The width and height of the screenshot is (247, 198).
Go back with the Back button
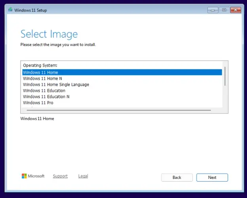pyautogui.click(x=177, y=177)
